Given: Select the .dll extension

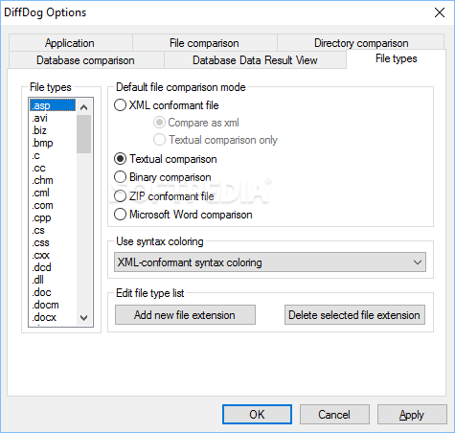Looking at the screenshot, I should click(x=53, y=280).
